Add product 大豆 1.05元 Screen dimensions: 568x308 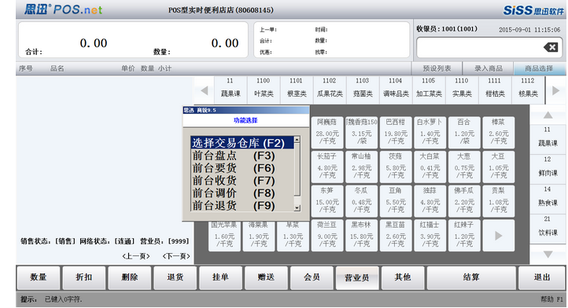tap(499, 167)
